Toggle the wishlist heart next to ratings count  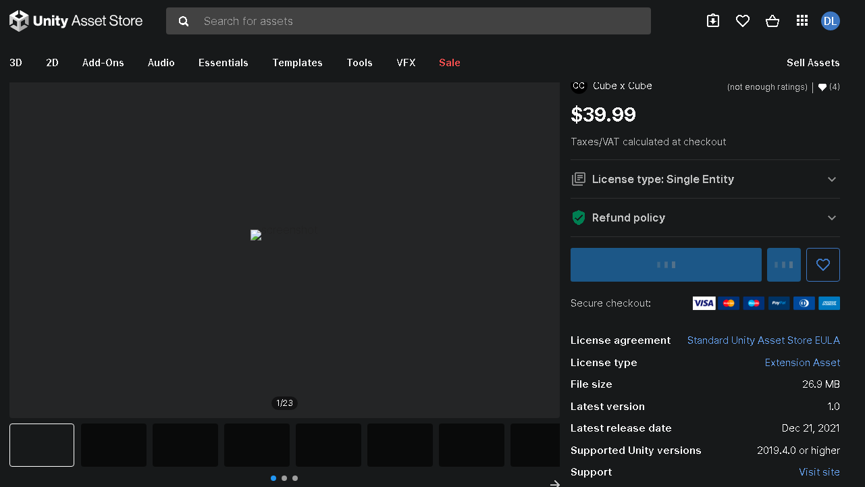pos(821,86)
